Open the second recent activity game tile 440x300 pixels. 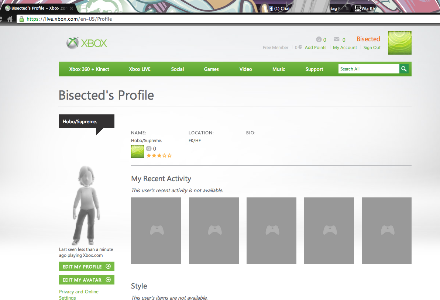[x=214, y=230]
